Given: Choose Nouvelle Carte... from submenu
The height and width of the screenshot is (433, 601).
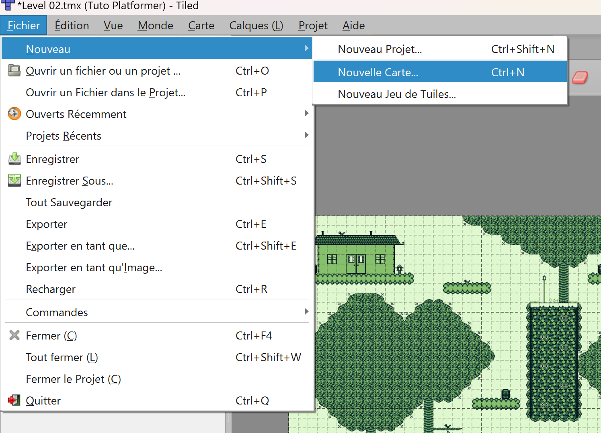Looking at the screenshot, I should pyautogui.click(x=378, y=72).
